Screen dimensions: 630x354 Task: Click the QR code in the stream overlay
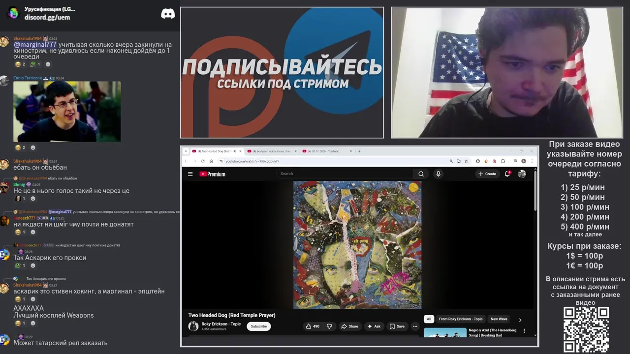(586, 329)
